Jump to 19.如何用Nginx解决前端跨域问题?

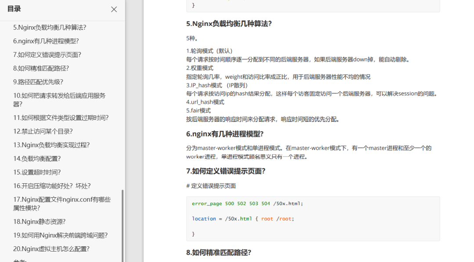61,235
